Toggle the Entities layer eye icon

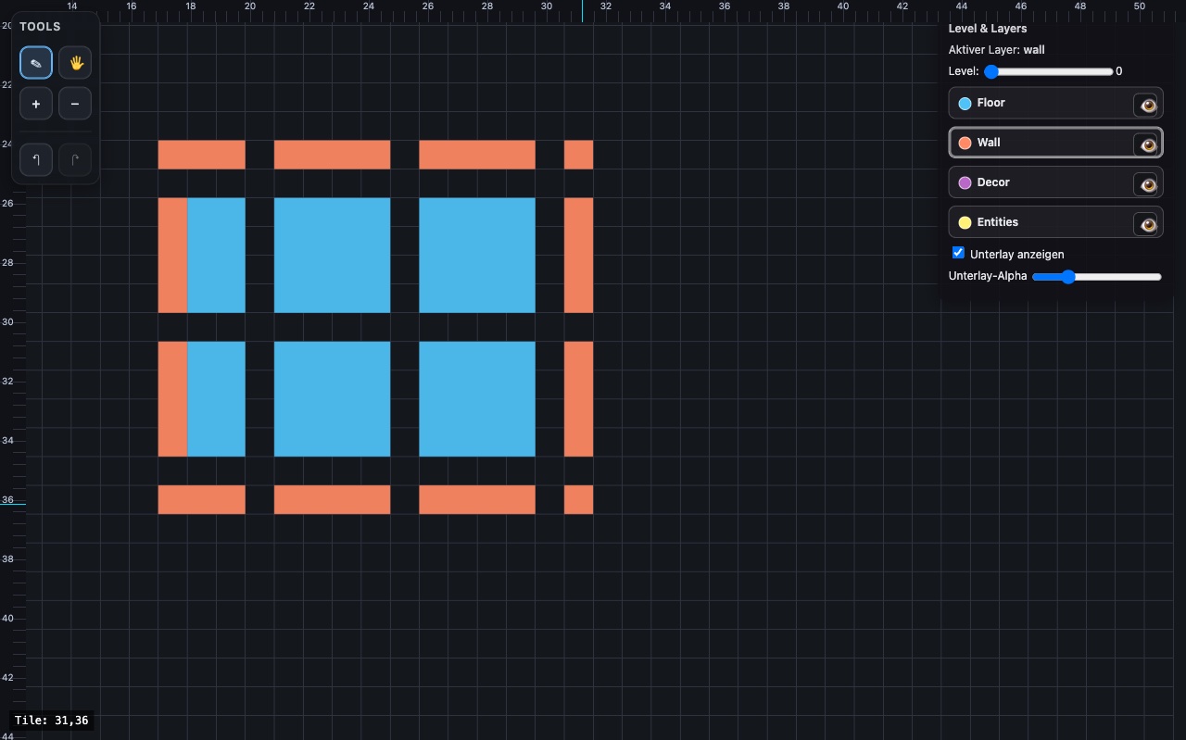(x=1148, y=224)
